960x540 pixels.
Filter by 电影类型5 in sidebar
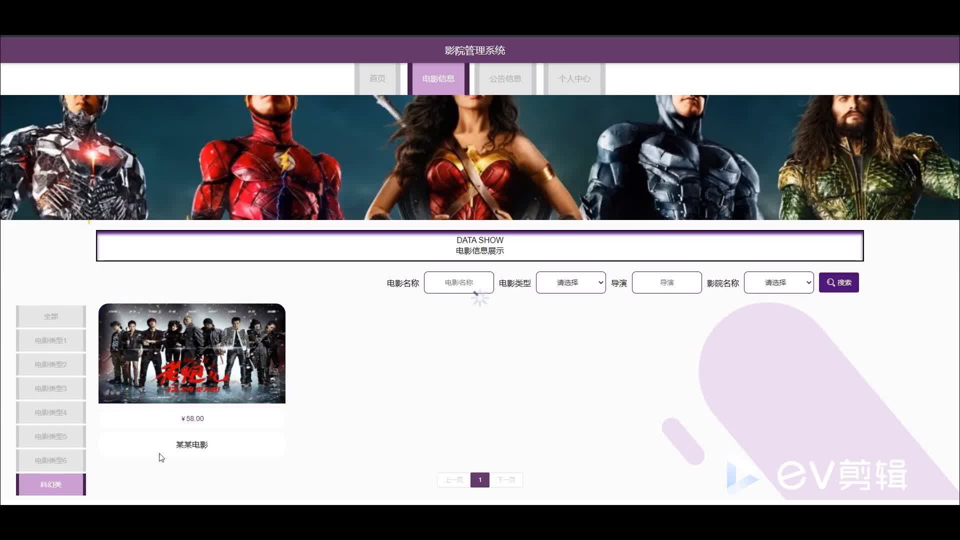point(51,436)
